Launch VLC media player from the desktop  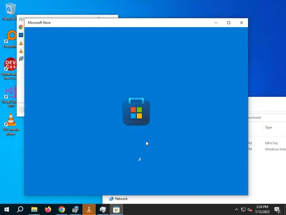(11, 124)
